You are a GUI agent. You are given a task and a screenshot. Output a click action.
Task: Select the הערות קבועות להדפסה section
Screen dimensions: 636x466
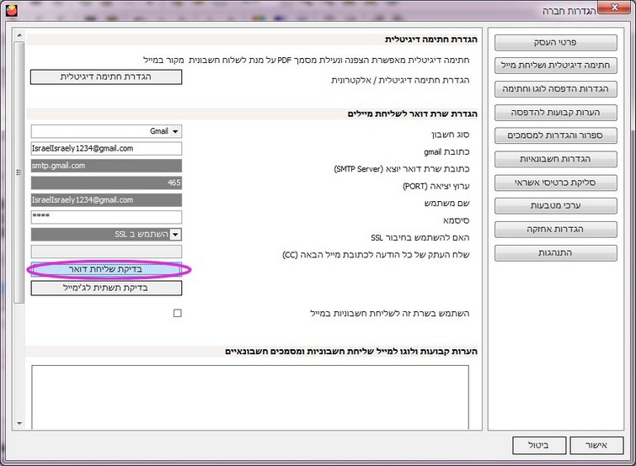tap(555, 112)
